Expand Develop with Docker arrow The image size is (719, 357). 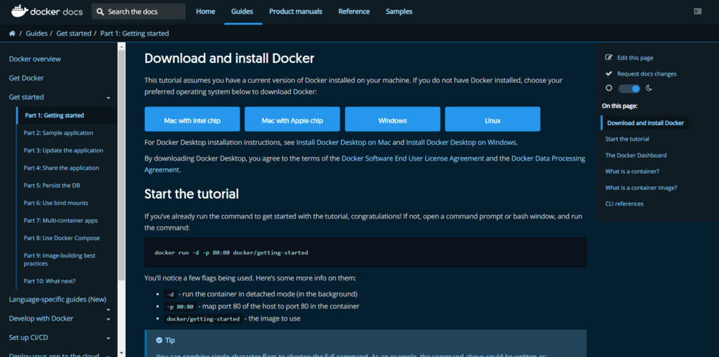point(108,319)
